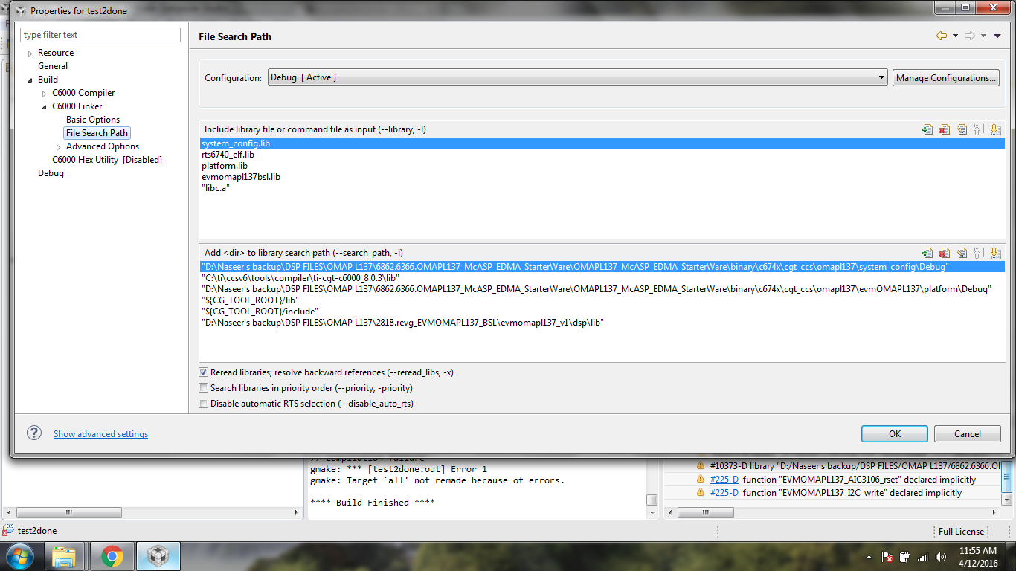Click the red-flag Action Center tray icon
The image size is (1016, 571).
pyautogui.click(x=887, y=557)
